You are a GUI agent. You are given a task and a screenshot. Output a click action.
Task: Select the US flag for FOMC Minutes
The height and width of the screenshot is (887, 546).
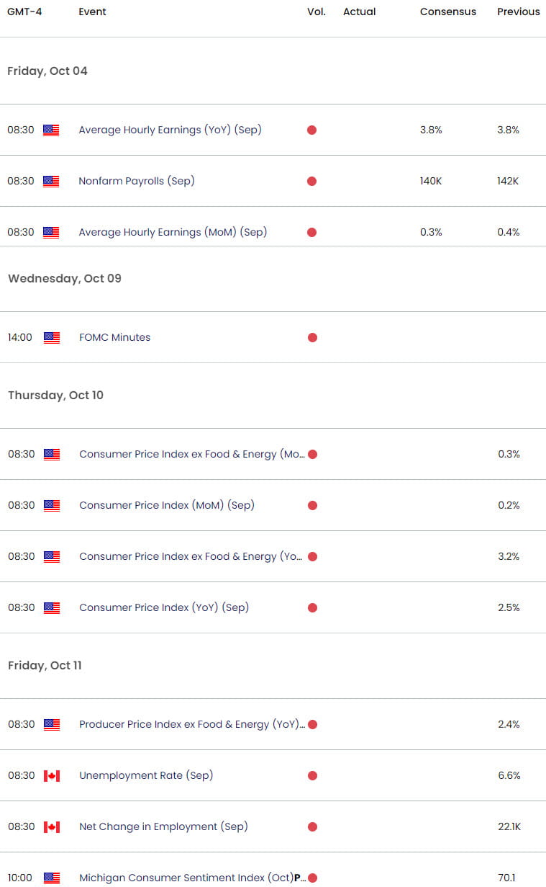click(51, 337)
